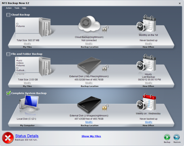Click the padlock icon beside File and Folder disk
The height and width of the screenshot is (146, 184).
(105, 68)
